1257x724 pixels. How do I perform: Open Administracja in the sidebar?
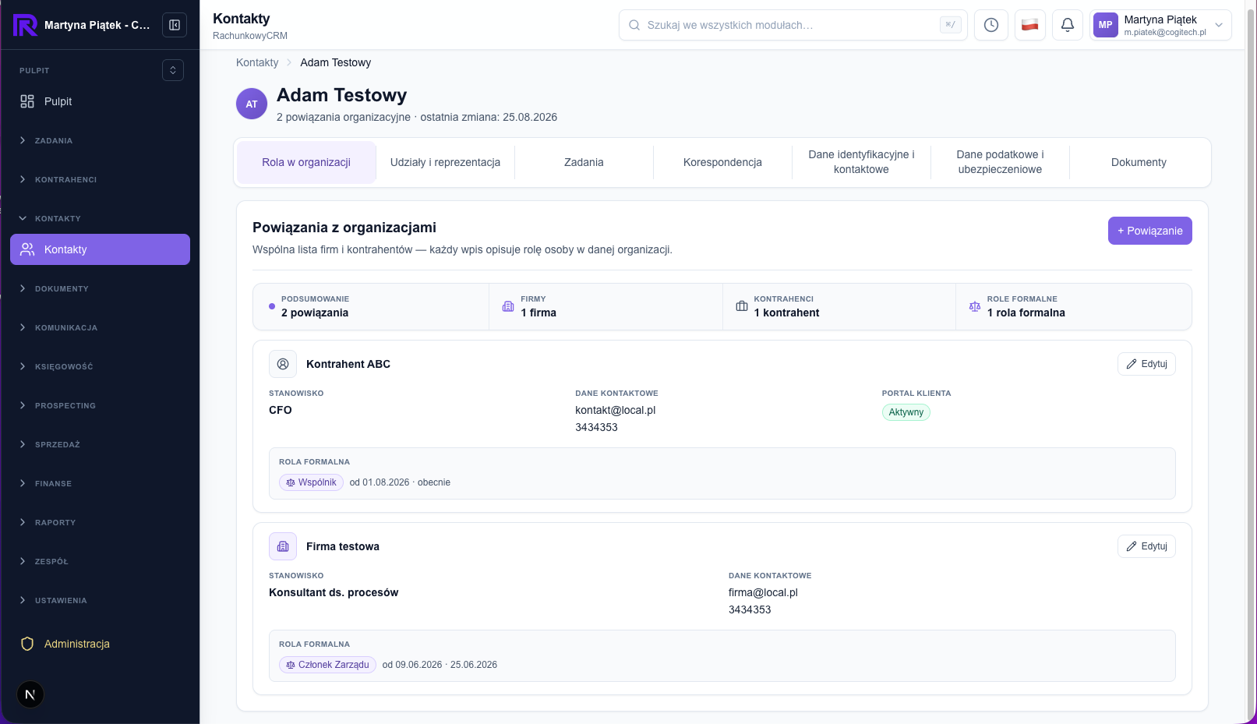tap(100, 644)
